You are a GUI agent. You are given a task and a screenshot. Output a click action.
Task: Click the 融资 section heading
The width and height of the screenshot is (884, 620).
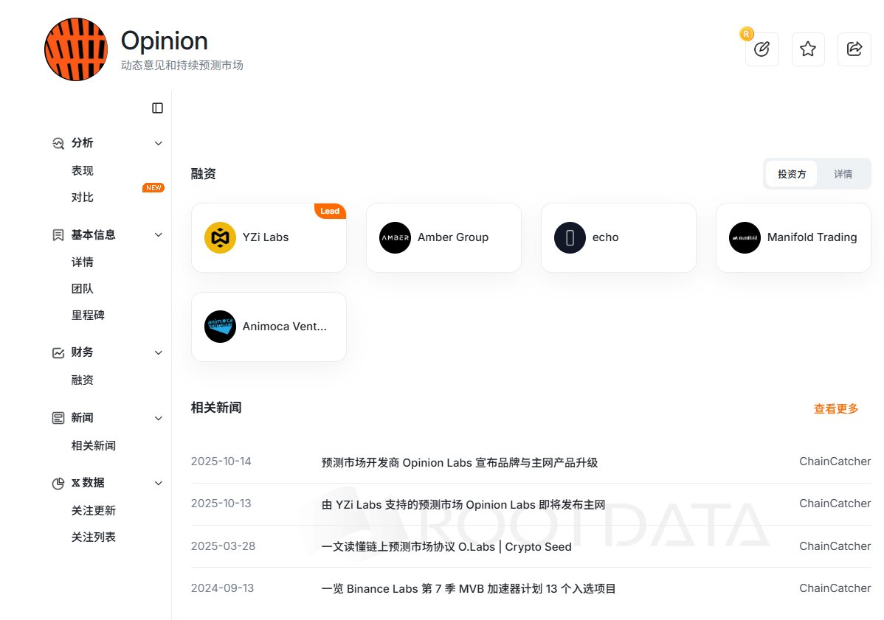tap(203, 173)
